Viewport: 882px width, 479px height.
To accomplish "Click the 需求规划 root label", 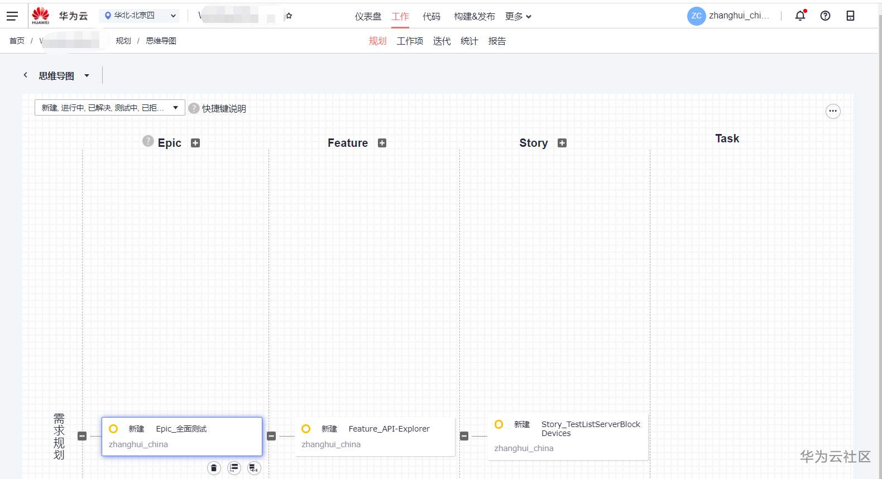I will click(x=59, y=437).
